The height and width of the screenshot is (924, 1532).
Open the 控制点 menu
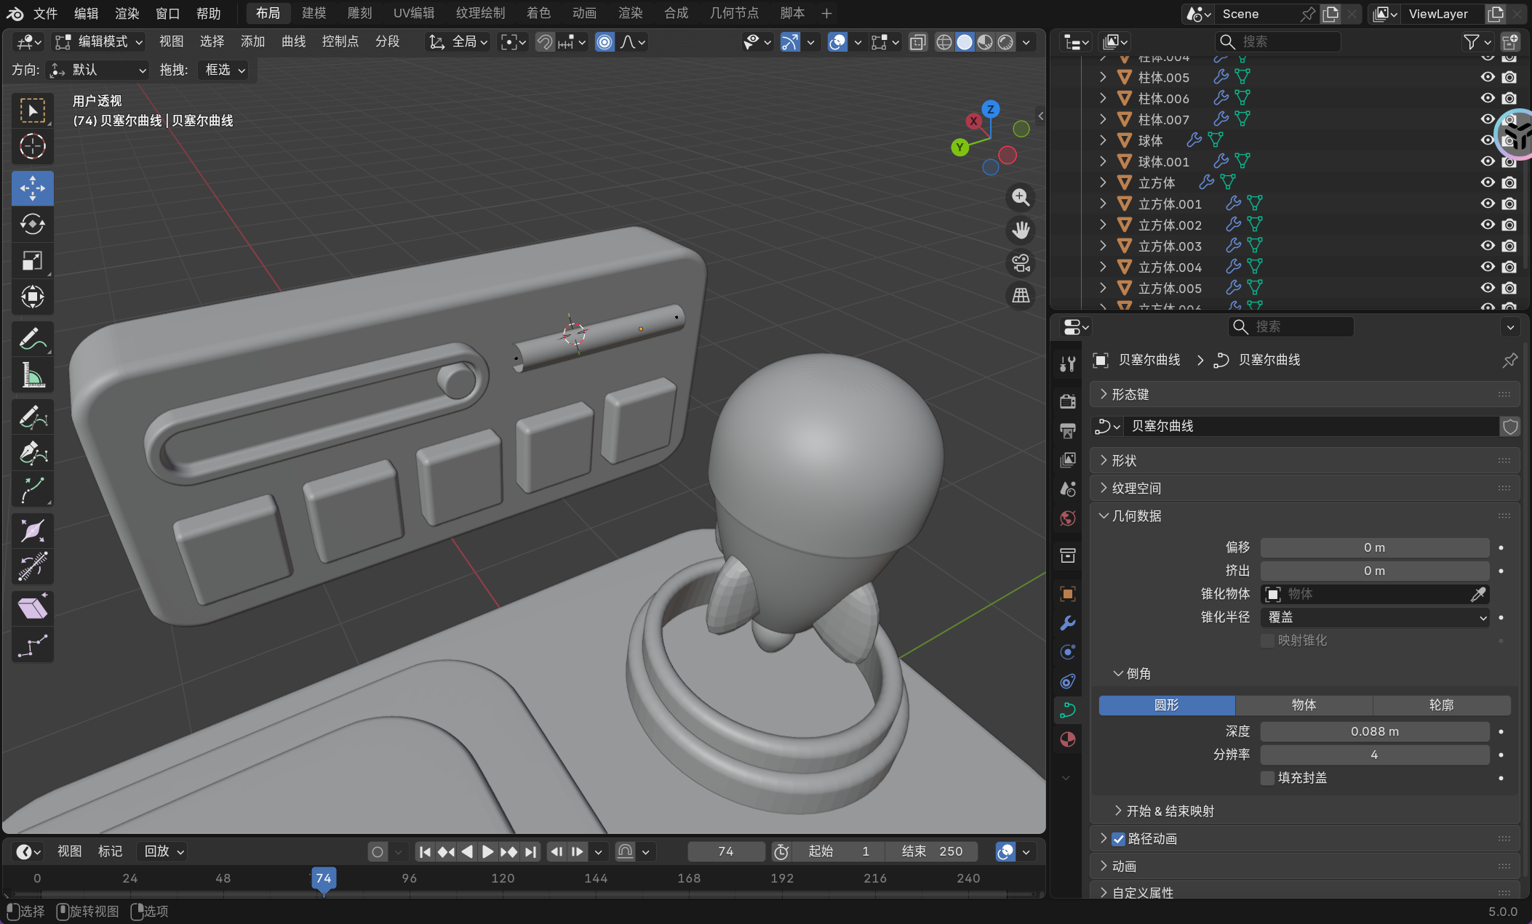[340, 42]
